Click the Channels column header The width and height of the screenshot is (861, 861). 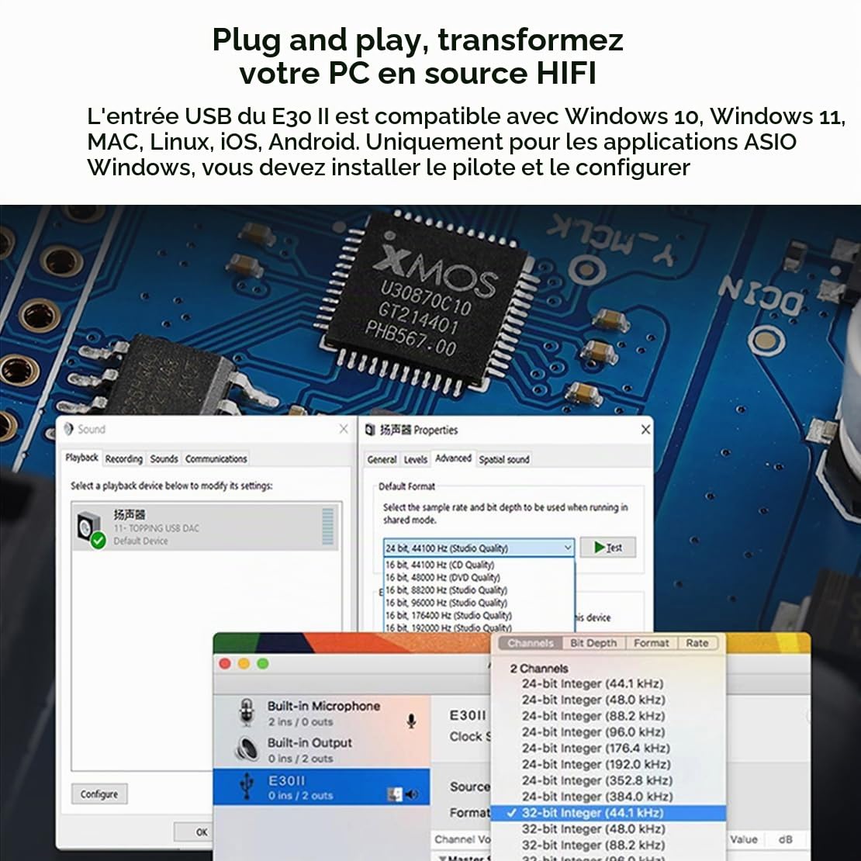[x=531, y=643]
